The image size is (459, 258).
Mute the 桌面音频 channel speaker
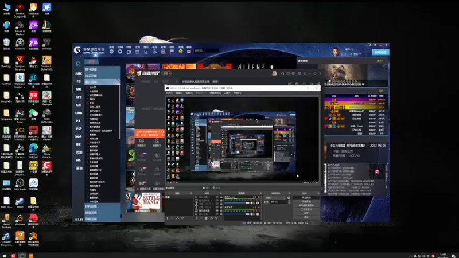click(252, 214)
